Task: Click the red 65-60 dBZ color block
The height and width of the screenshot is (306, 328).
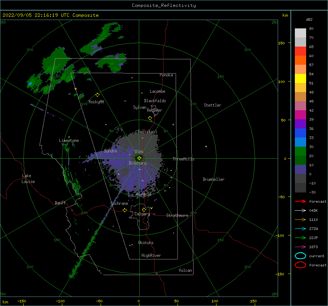Action: click(300, 51)
